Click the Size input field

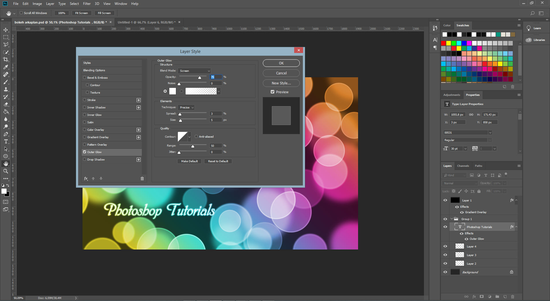click(215, 120)
